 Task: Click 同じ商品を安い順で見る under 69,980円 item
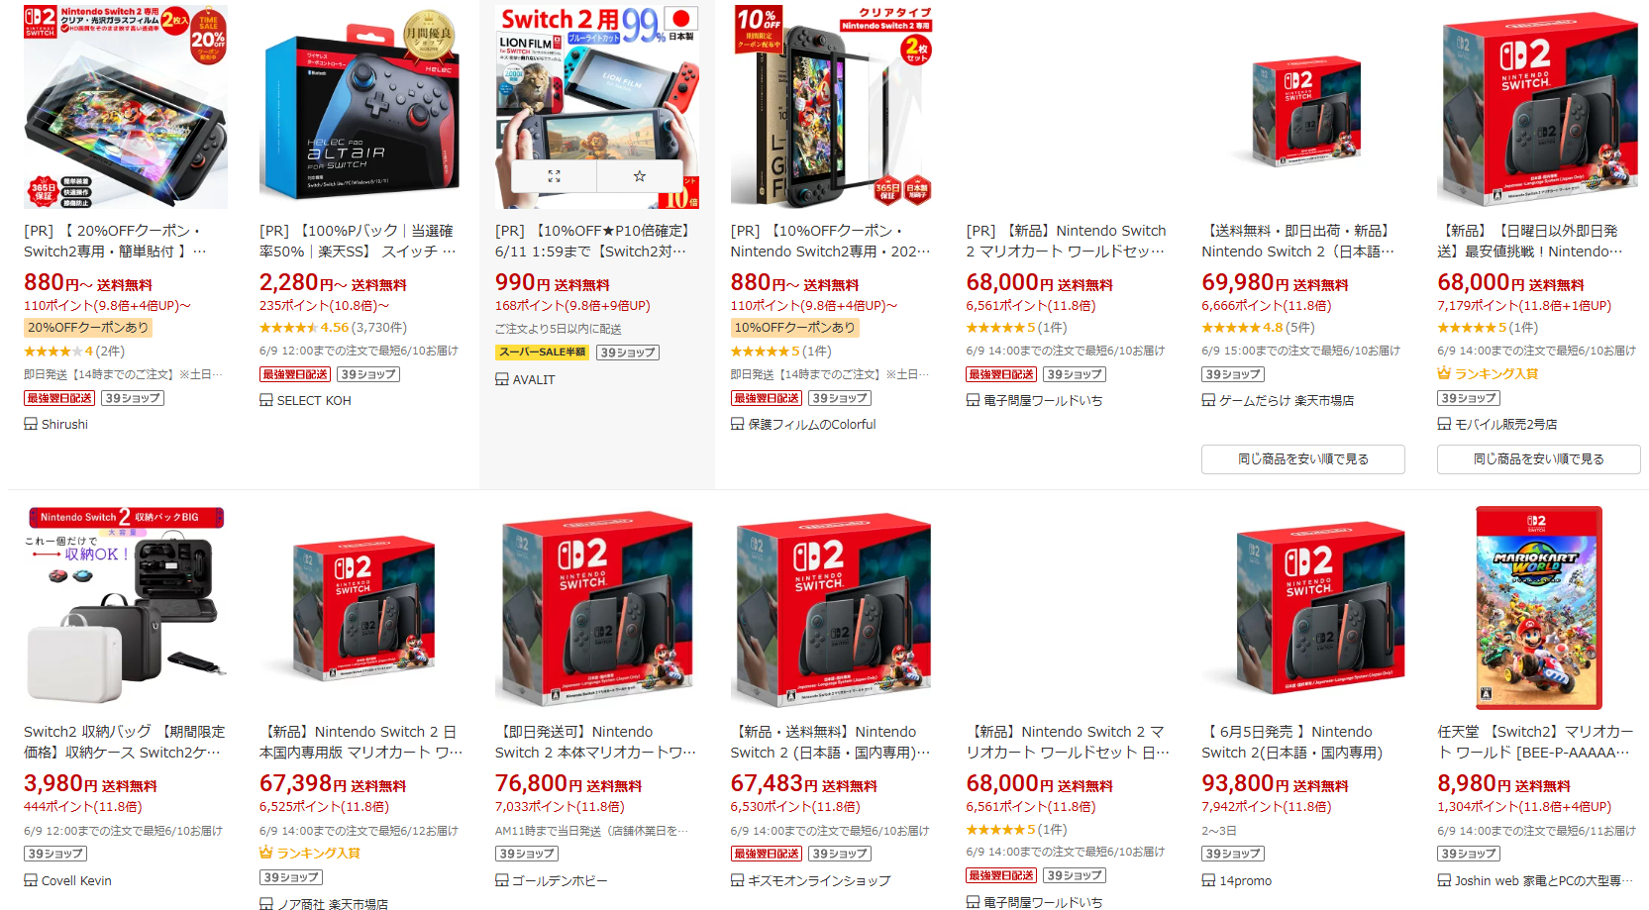tap(1303, 459)
